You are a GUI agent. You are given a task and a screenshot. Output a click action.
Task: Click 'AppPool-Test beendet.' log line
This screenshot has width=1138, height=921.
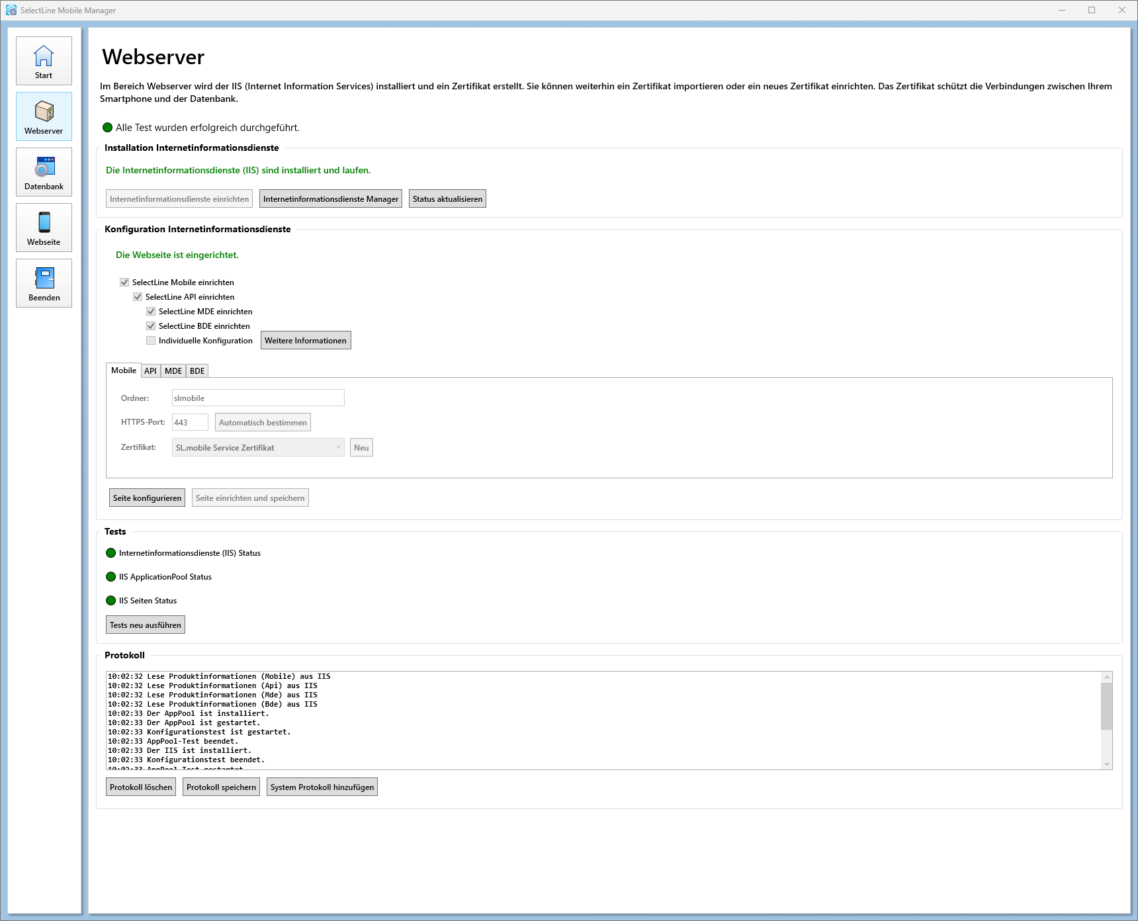pos(173,741)
